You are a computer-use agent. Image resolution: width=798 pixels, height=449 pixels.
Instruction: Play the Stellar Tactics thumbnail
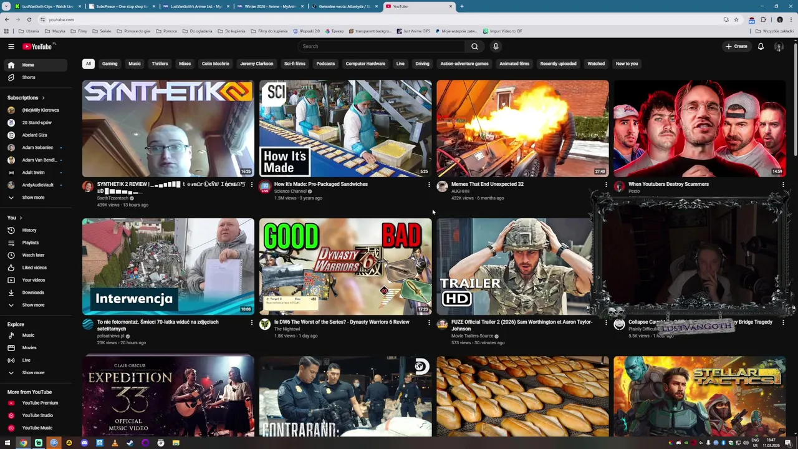tap(699, 397)
